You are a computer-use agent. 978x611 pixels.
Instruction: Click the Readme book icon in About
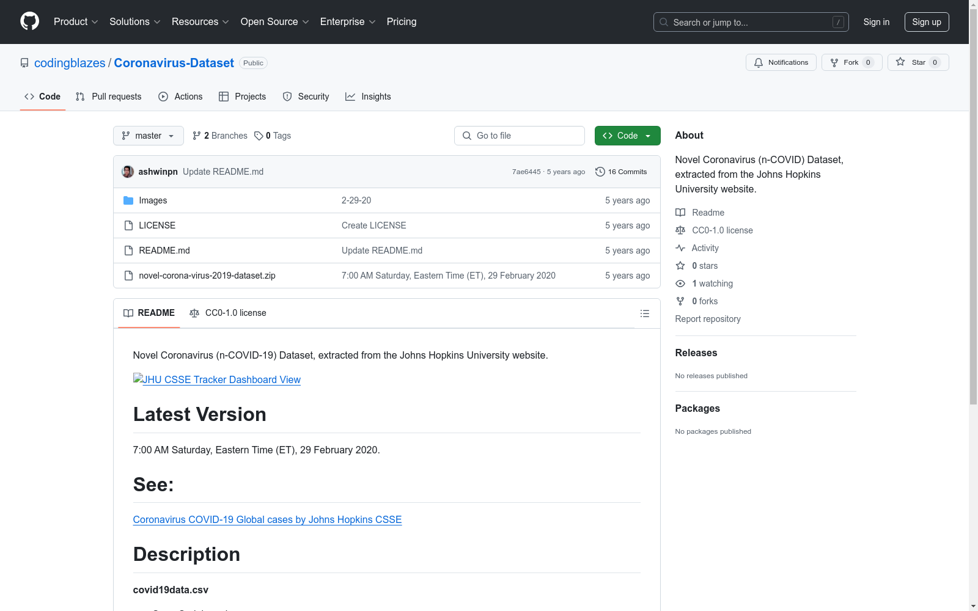680,213
